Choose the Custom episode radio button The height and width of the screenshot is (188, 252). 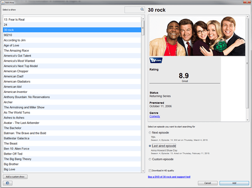[150, 159]
